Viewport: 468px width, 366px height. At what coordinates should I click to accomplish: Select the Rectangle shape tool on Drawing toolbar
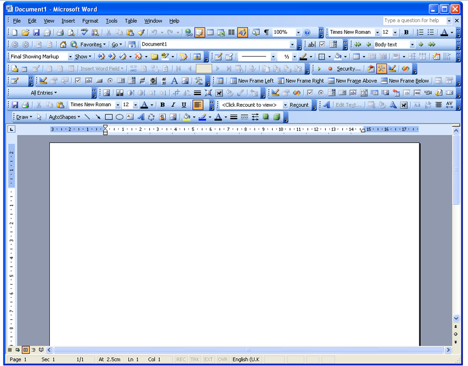109,117
